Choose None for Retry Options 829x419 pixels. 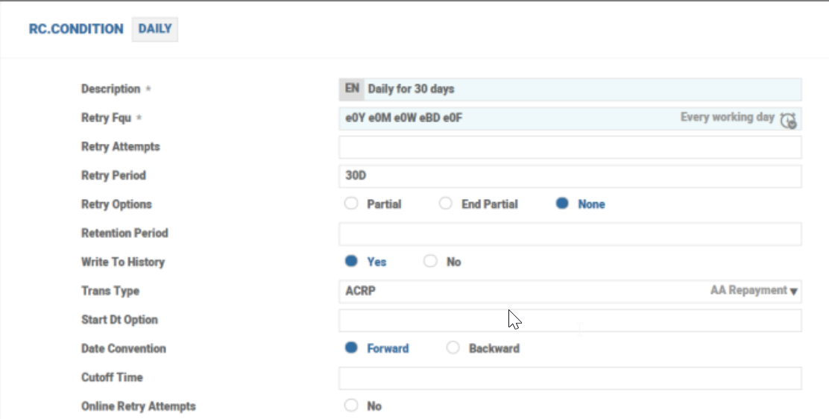tap(563, 204)
